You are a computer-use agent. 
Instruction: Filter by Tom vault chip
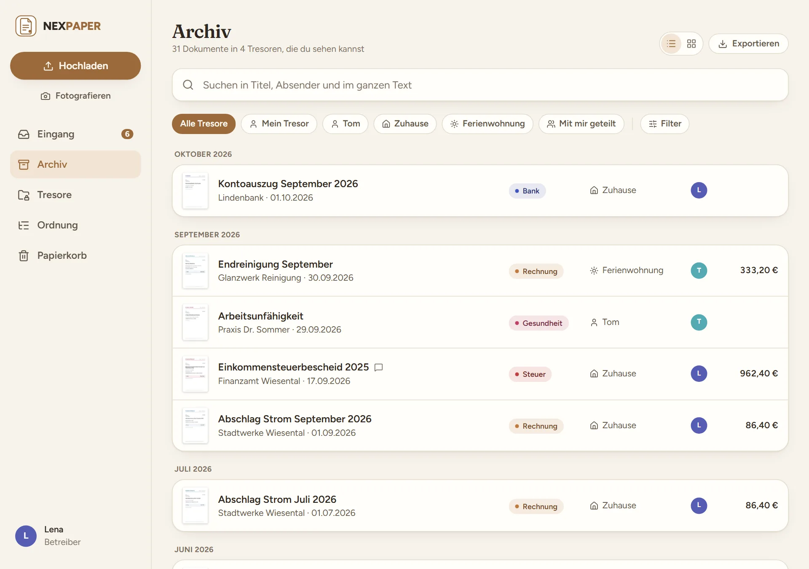(x=346, y=123)
